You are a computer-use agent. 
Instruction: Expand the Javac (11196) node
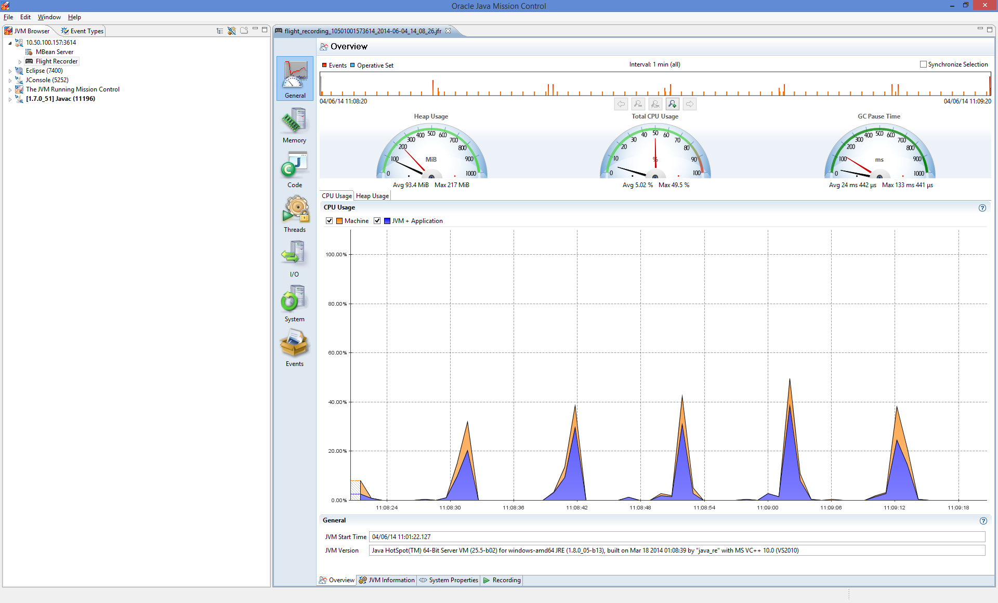(10, 99)
